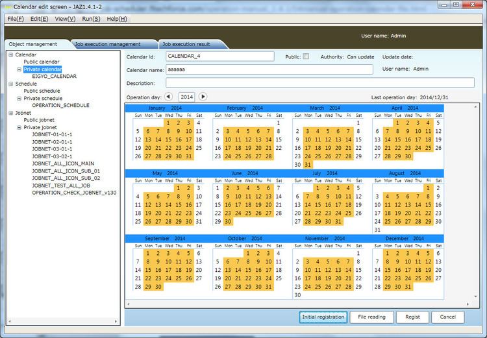The width and height of the screenshot is (487, 338).
Task: Enable the Public checkbox
Action: [x=306, y=56]
